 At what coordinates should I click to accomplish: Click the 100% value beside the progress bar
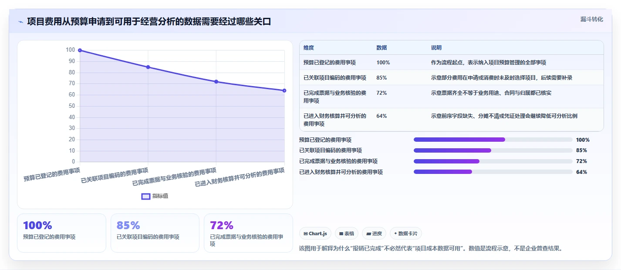pyautogui.click(x=583, y=140)
